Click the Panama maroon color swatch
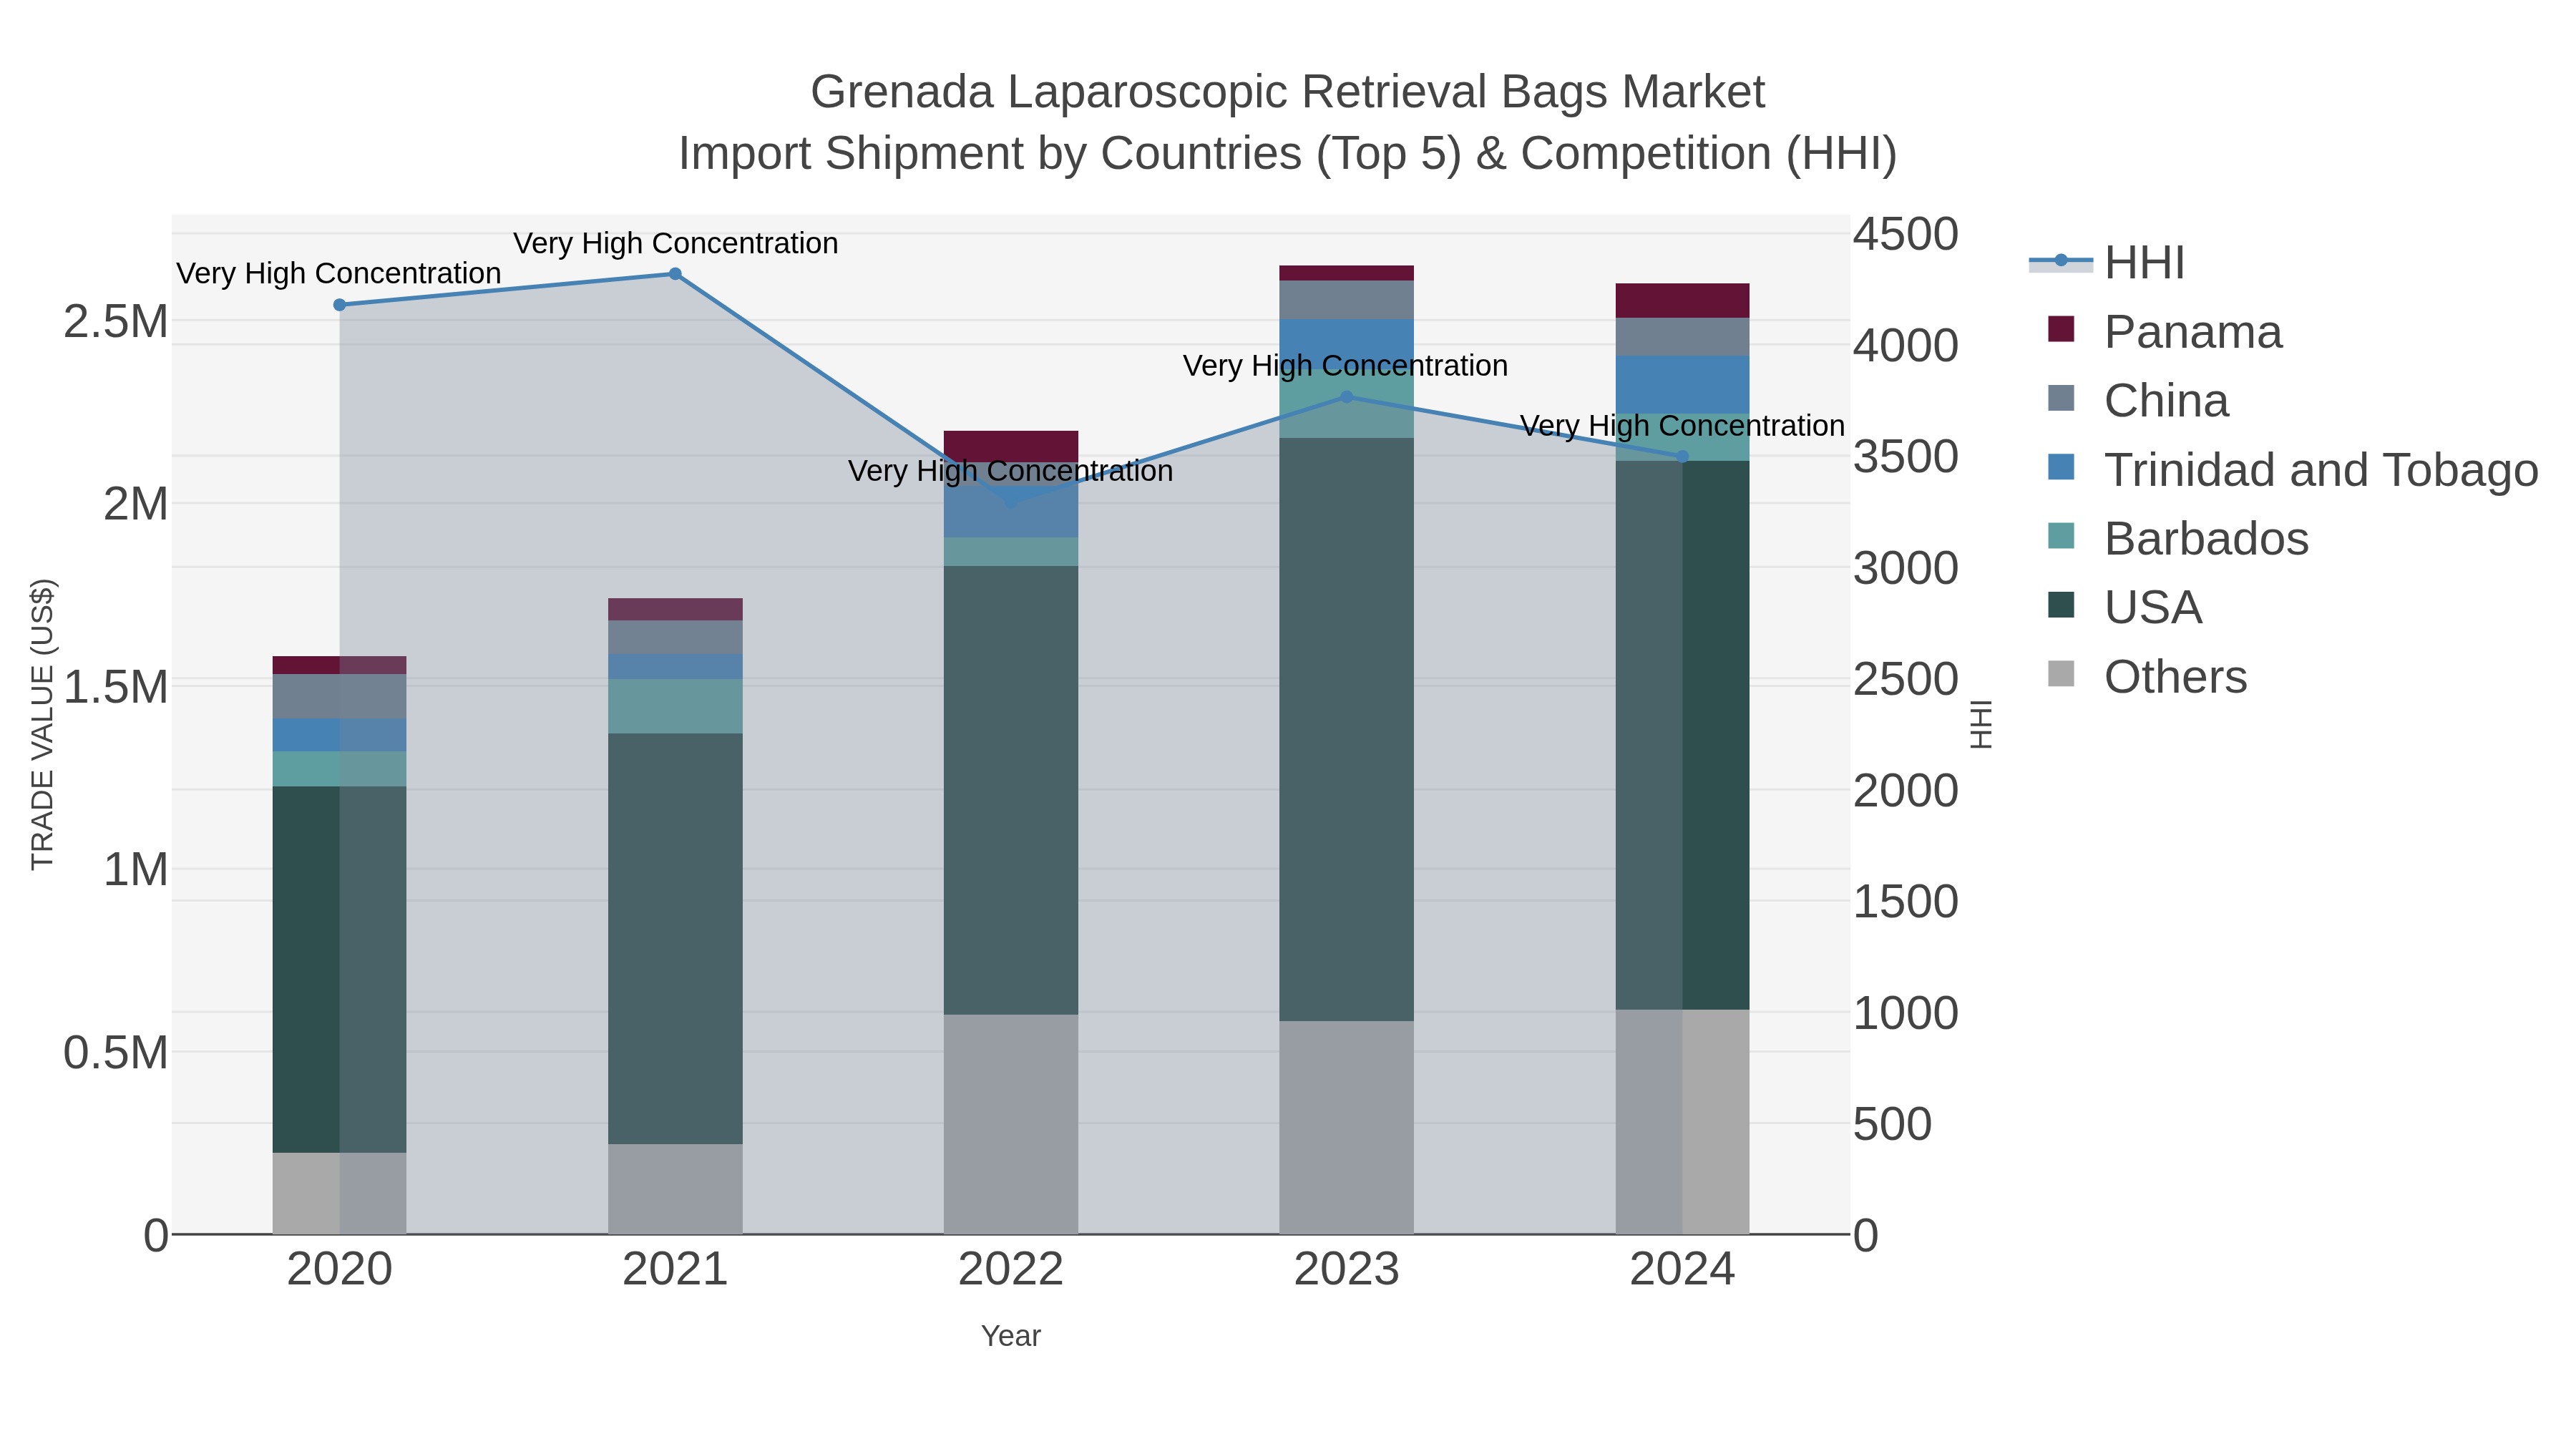 [x=2061, y=329]
